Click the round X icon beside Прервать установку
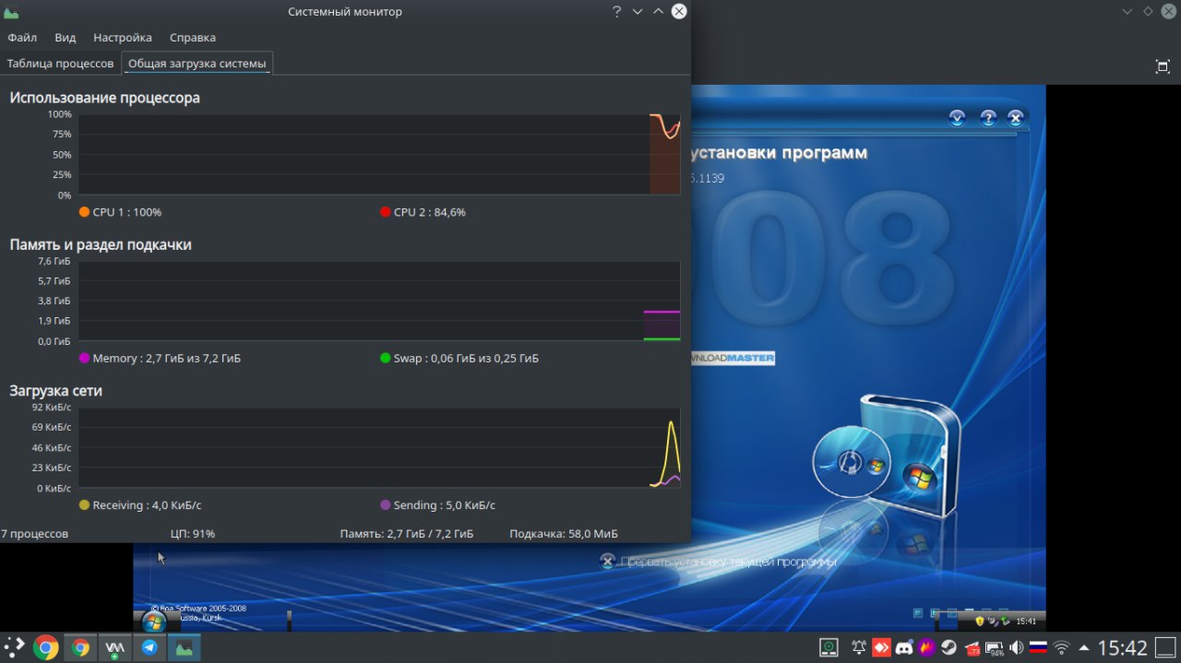Image resolution: width=1181 pixels, height=663 pixels. pos(607,561)
